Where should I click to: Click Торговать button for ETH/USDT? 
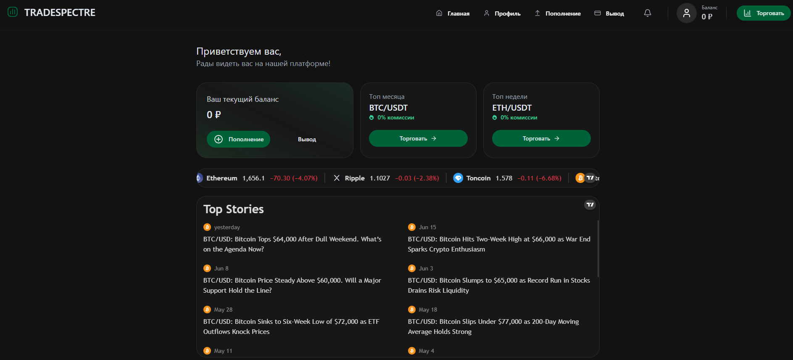541,138
